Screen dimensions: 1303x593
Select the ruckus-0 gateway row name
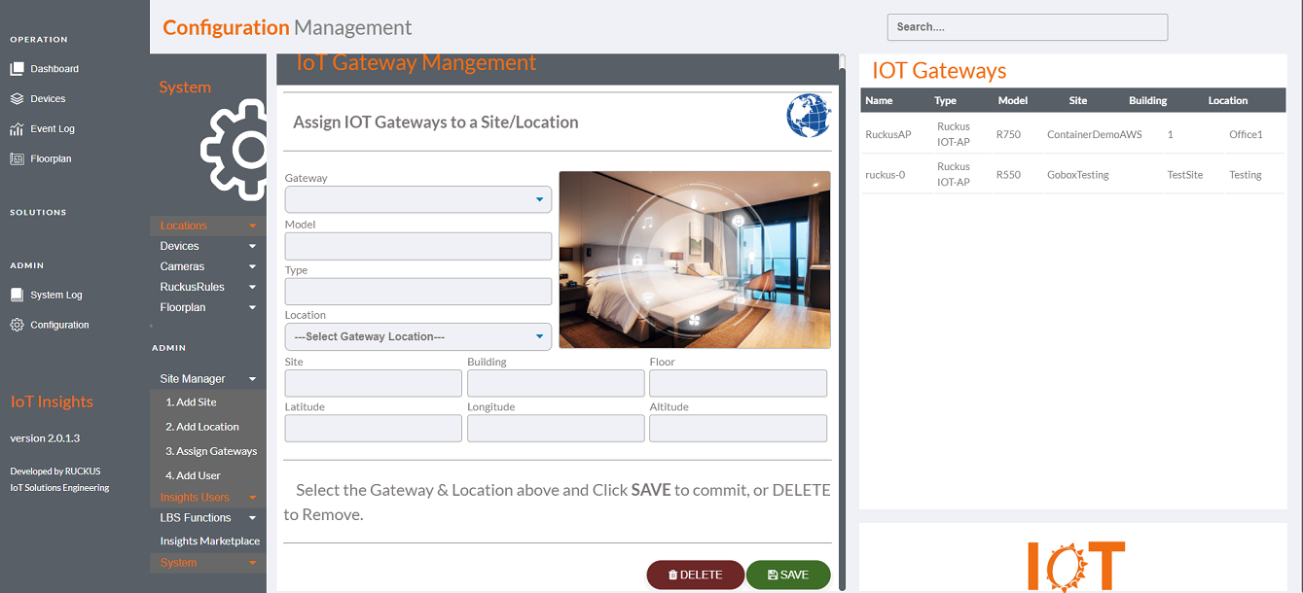click(886, 175)
